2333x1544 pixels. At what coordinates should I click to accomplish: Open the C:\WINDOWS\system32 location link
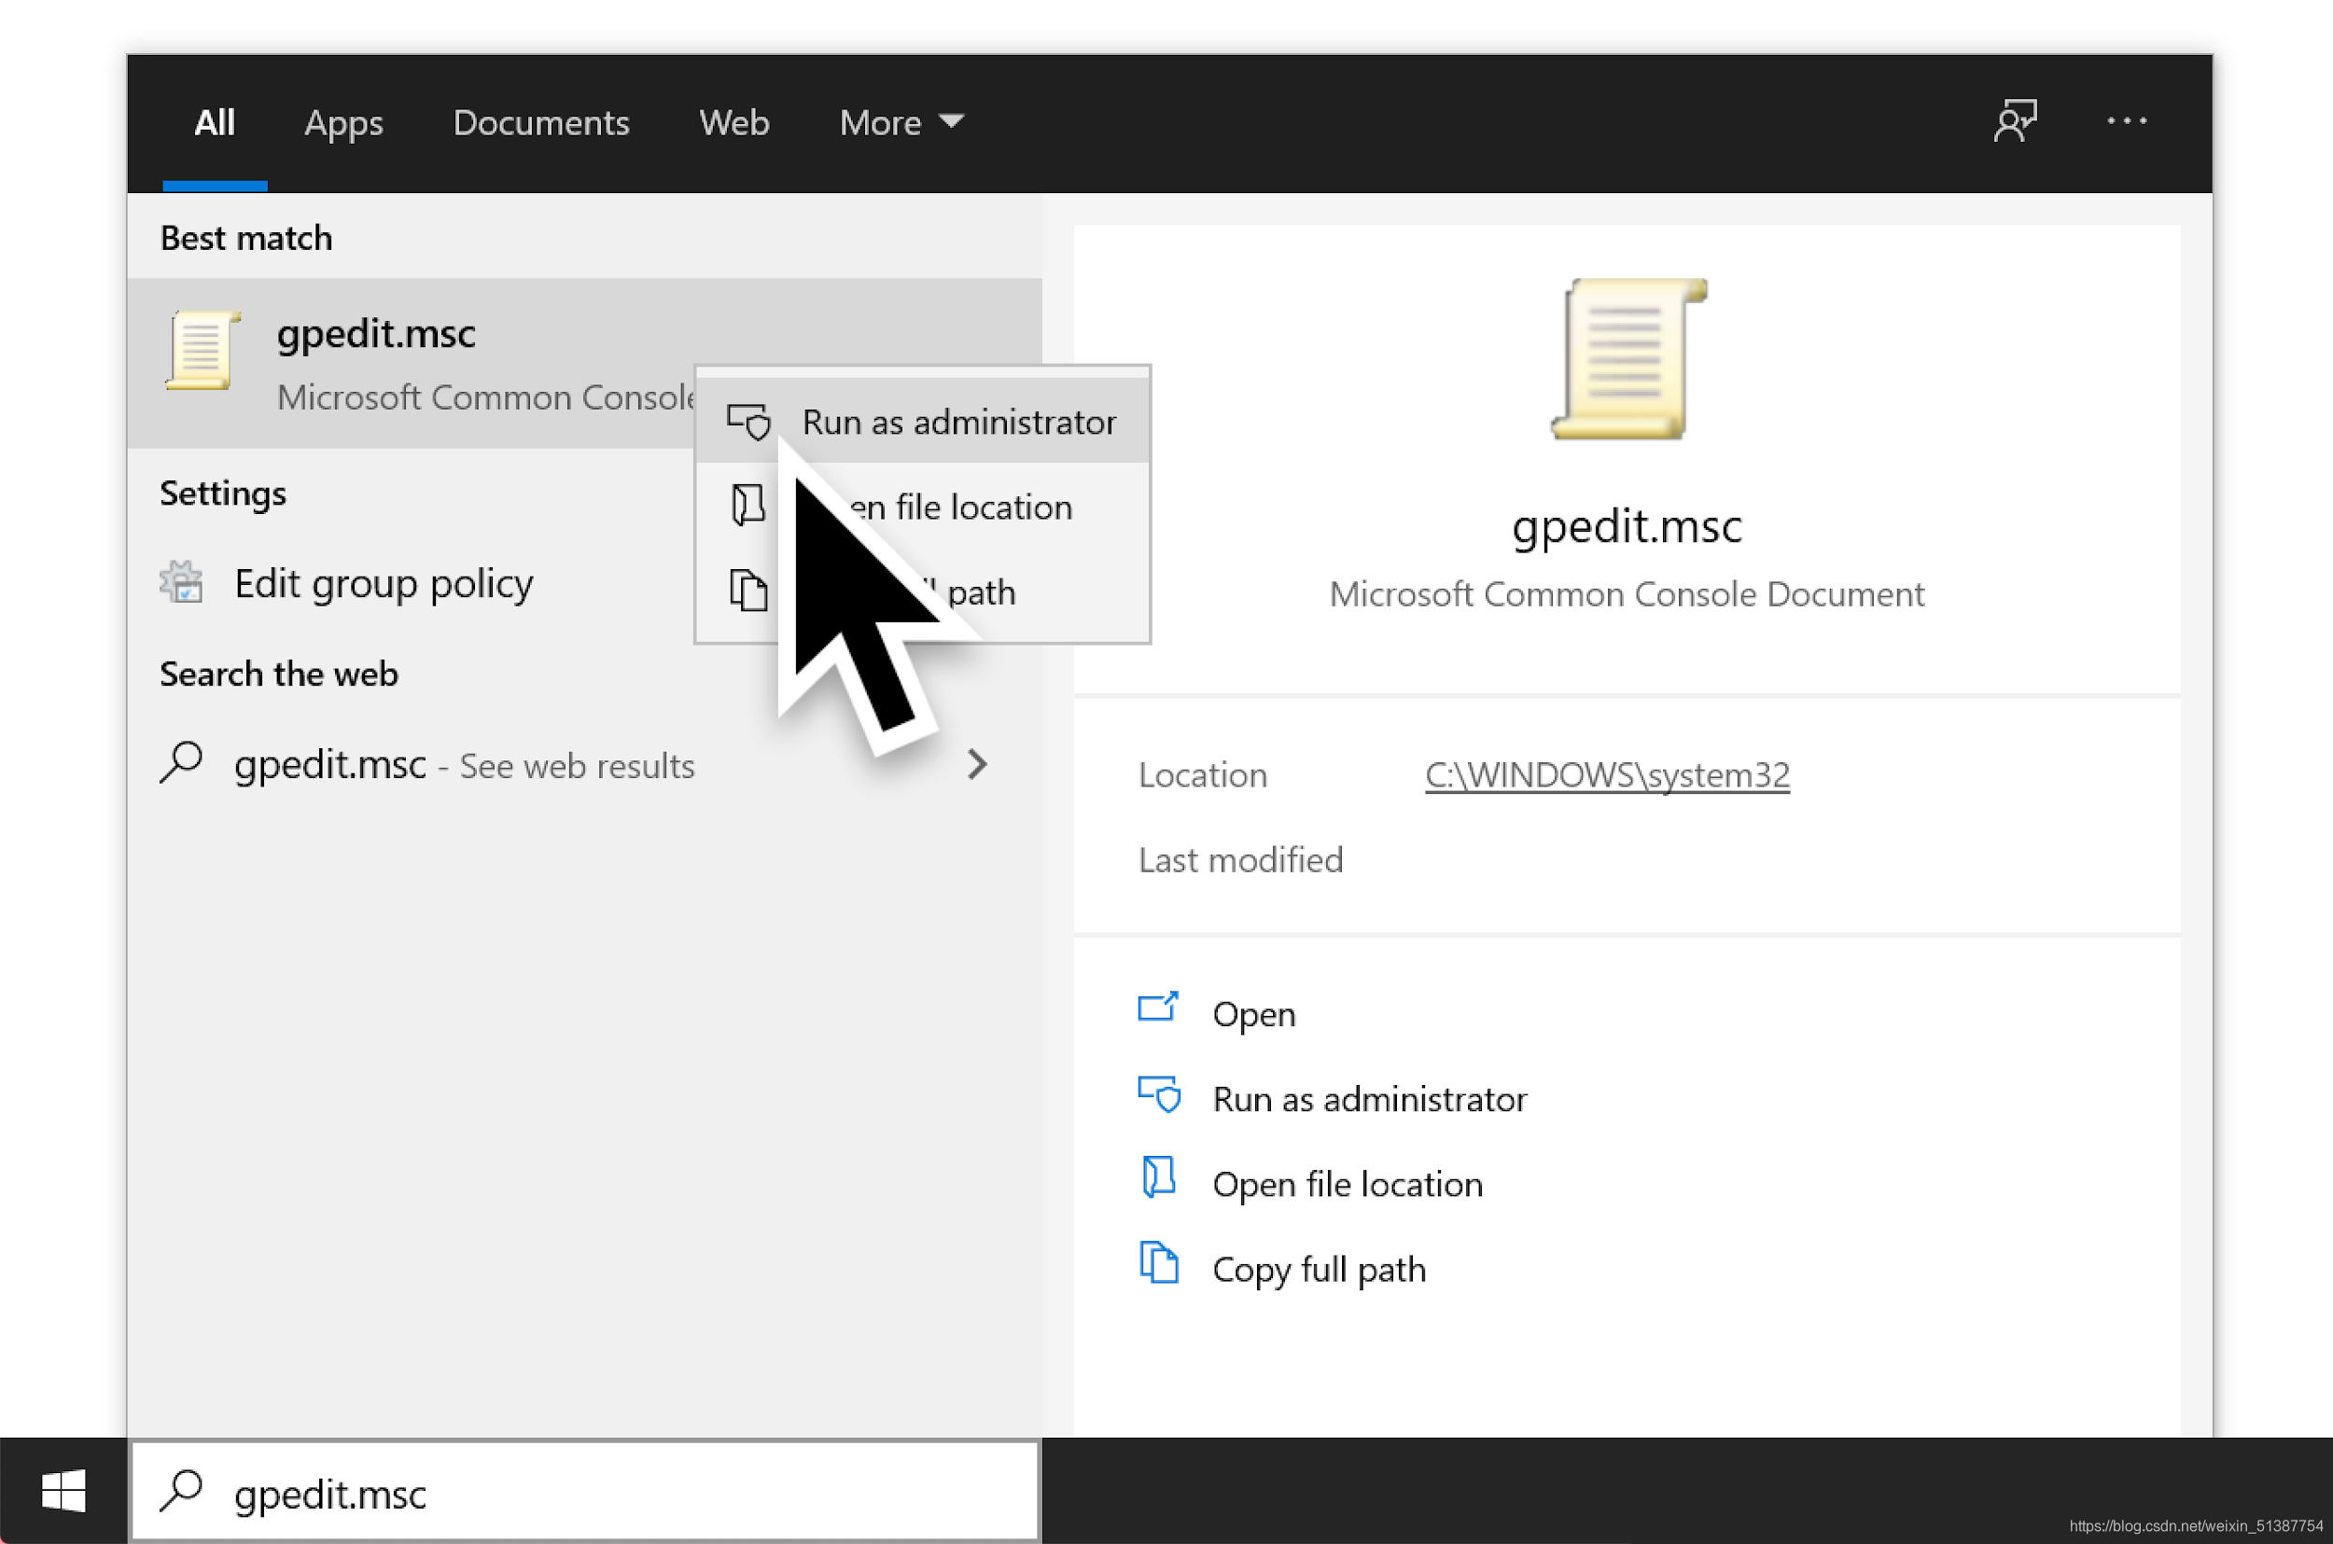(x=1606, y=775)
